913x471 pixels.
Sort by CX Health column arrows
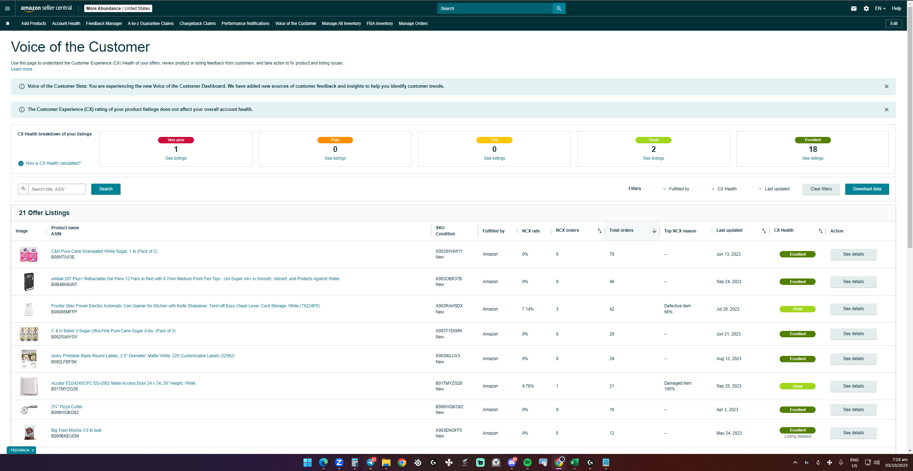click(x=820, y=231)
